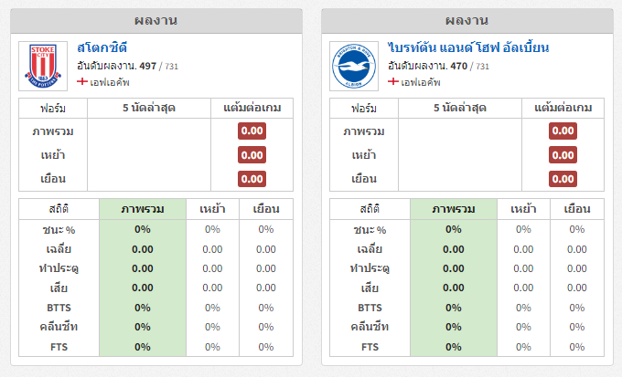
Task: Click the England flag under ไบรท์ตัน
Action: click(x=393, y=82)
